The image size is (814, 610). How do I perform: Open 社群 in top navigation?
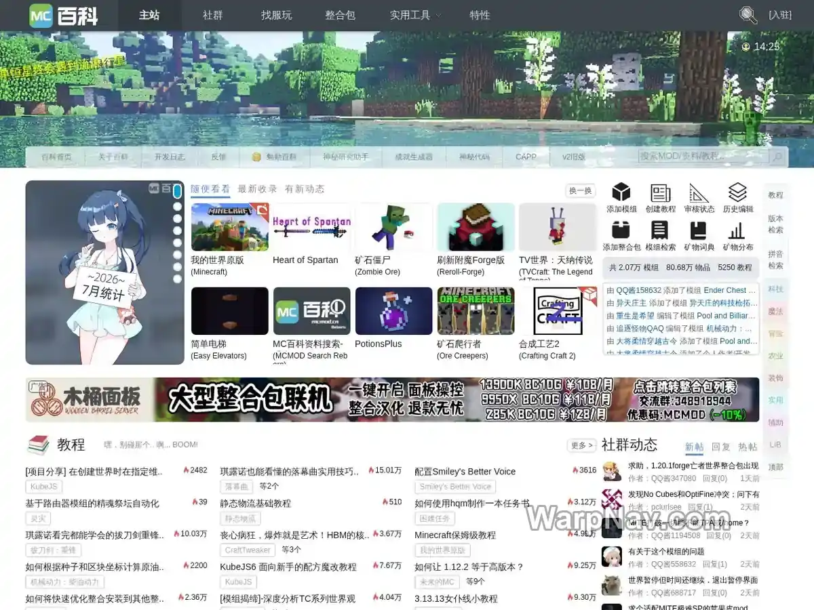point(213,15)
